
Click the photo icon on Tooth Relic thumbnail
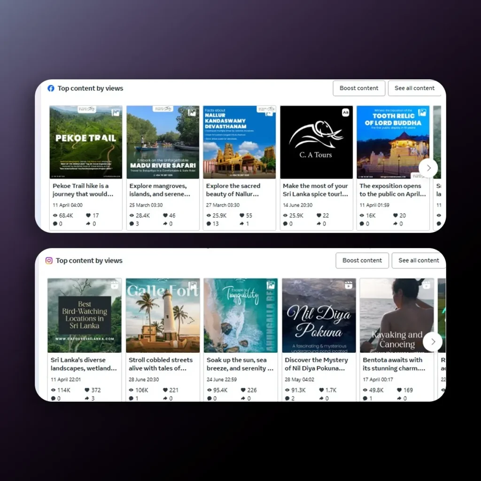pos(422,112)
